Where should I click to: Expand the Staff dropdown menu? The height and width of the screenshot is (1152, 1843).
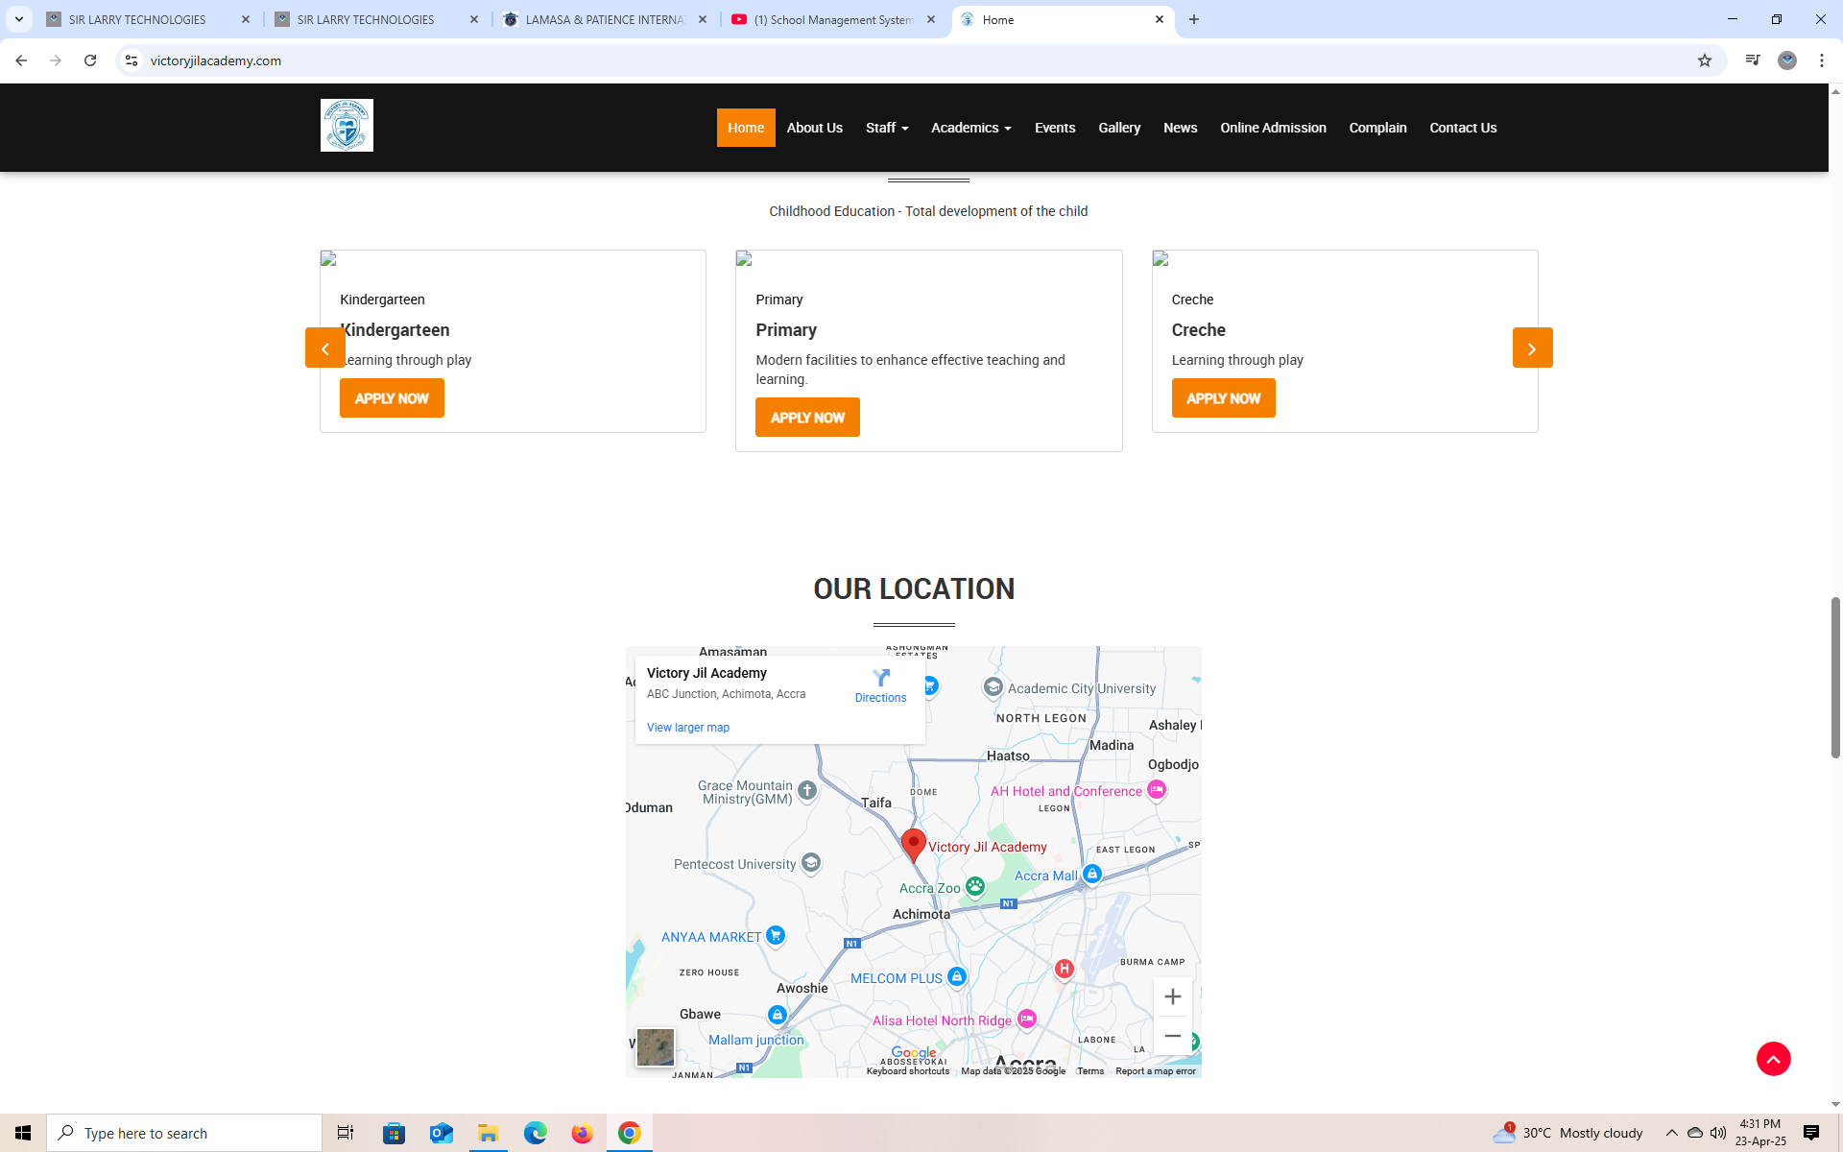886,128
